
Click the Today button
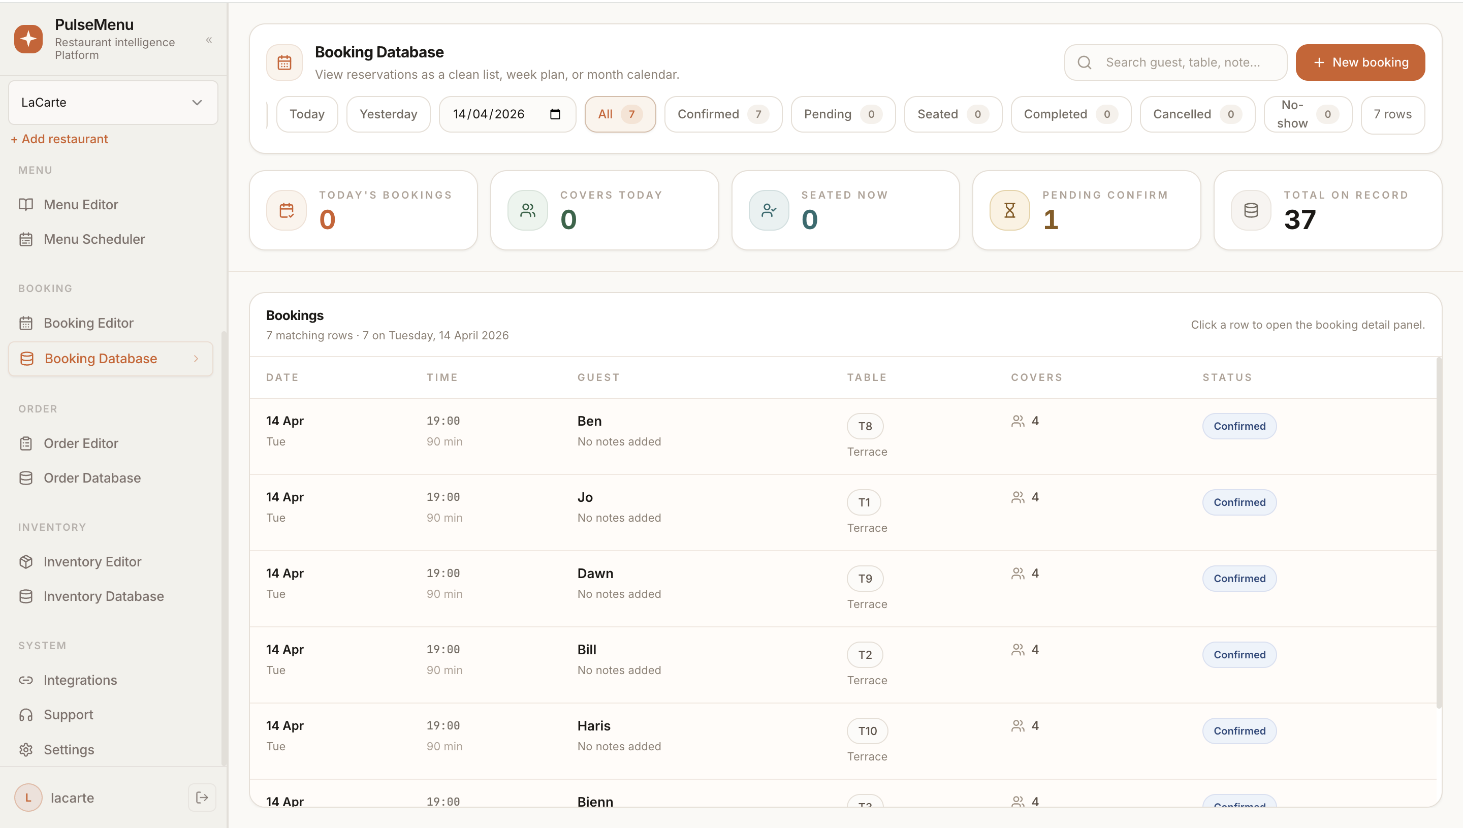[x=307, y=114]
